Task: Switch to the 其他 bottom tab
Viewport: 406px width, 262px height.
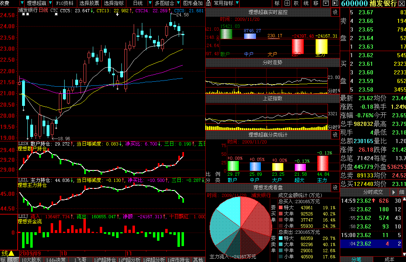Action: [x=198, y=260]
